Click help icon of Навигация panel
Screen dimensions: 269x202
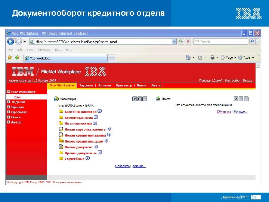[x=134, y=99]
